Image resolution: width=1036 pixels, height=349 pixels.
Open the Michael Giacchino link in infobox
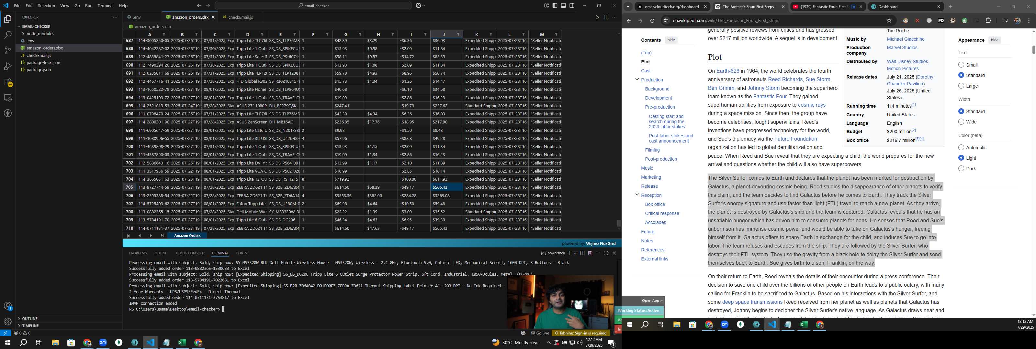[905, 39]
